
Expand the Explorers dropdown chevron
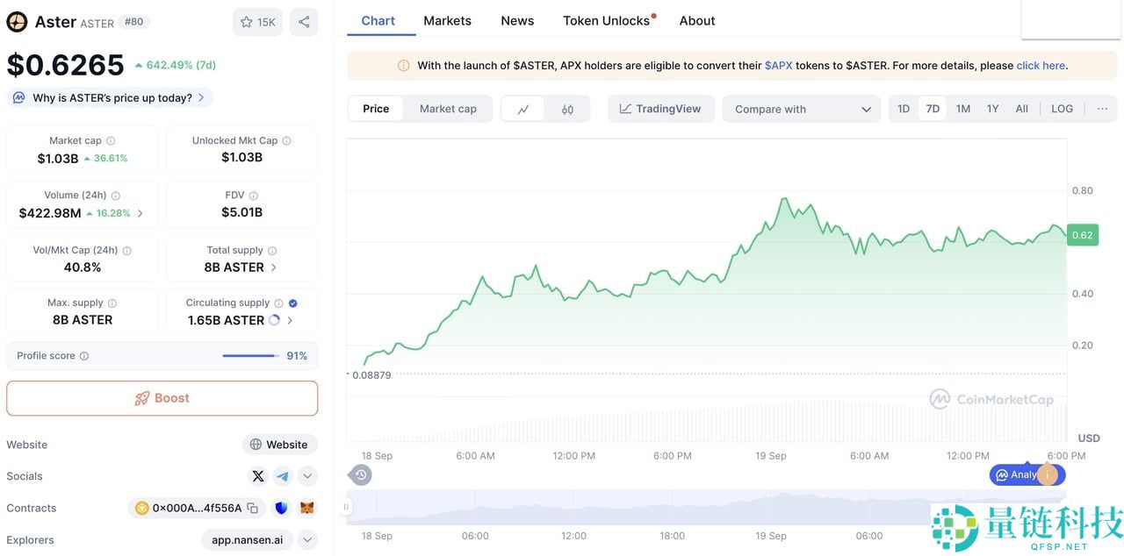(x=307, y=540)
